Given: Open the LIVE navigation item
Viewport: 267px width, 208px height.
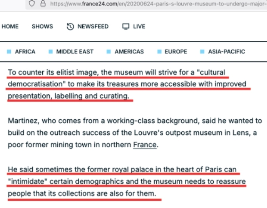Looking at the screenshot, I should (x=139, y=26).
